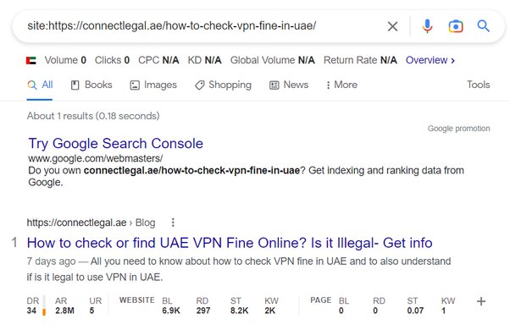The height and width of the screenshot is (330, 510).
Task: Open the Tools options
Action: (x=478, y=85)
